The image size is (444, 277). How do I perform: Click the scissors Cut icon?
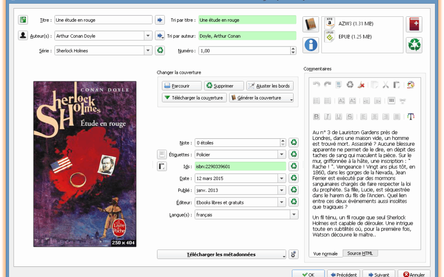[385, 85]
